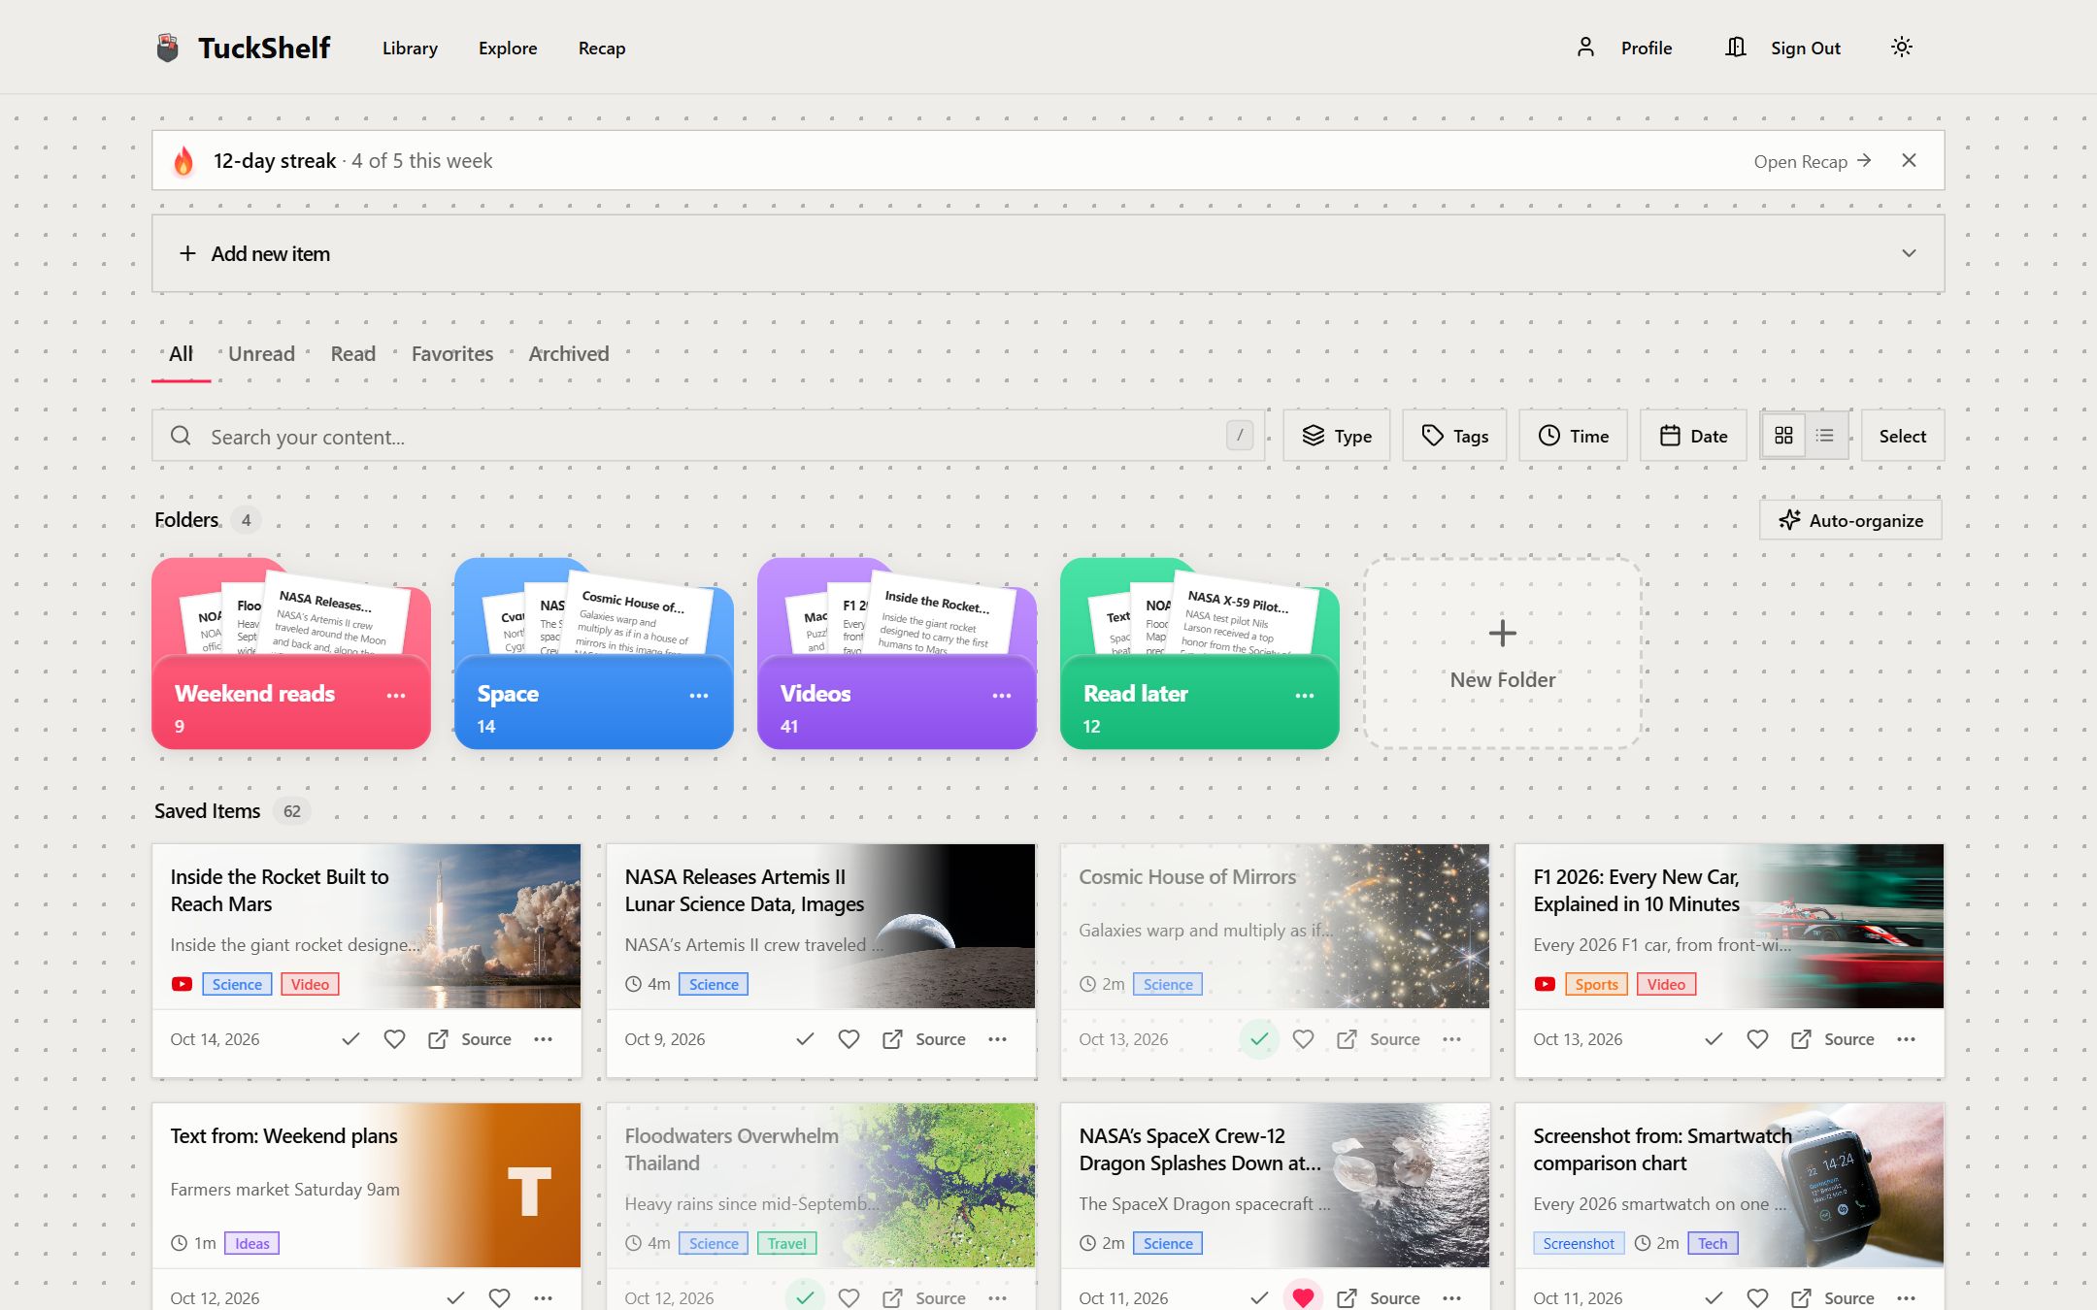Toggle the light/dark theme sun icon
Viewport: 2097px width, 1310px height.
tap(1901, 47)
